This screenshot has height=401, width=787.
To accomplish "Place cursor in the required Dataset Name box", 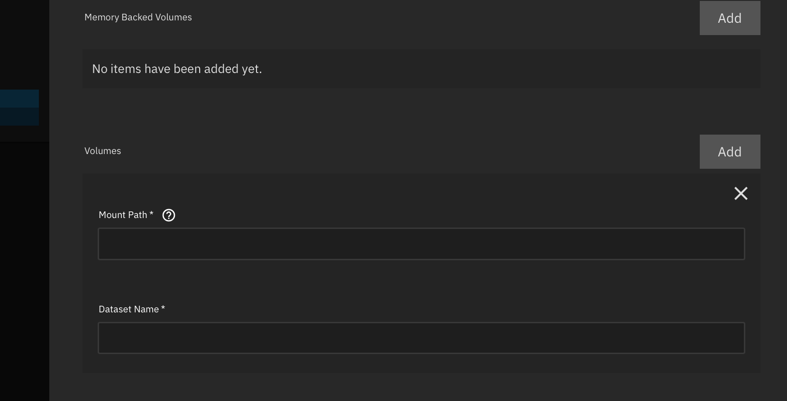I will coord(421,338).
